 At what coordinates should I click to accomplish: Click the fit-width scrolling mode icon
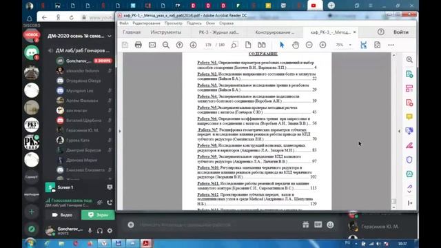[363, 45]
